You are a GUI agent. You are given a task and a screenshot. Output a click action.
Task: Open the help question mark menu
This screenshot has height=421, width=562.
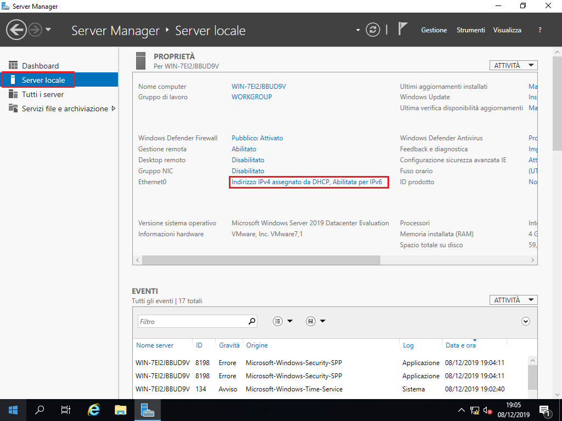coord(540,30)
